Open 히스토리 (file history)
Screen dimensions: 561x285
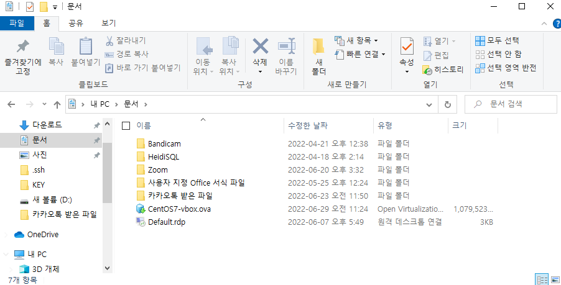[x=443, y=70]
